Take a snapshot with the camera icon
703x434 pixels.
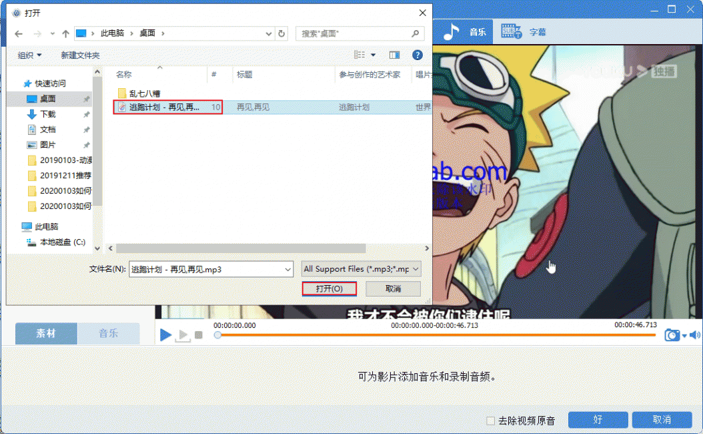coord(672,335)
